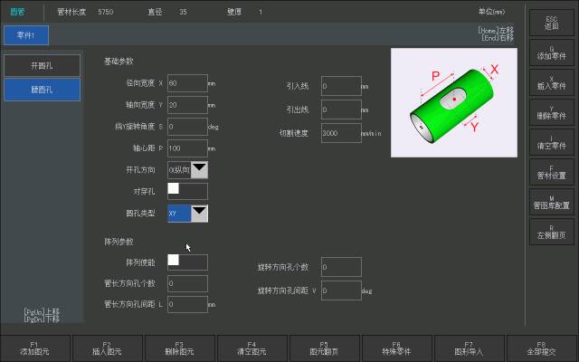
Task: Open 管图库配置 (M)
Action: 551,203
